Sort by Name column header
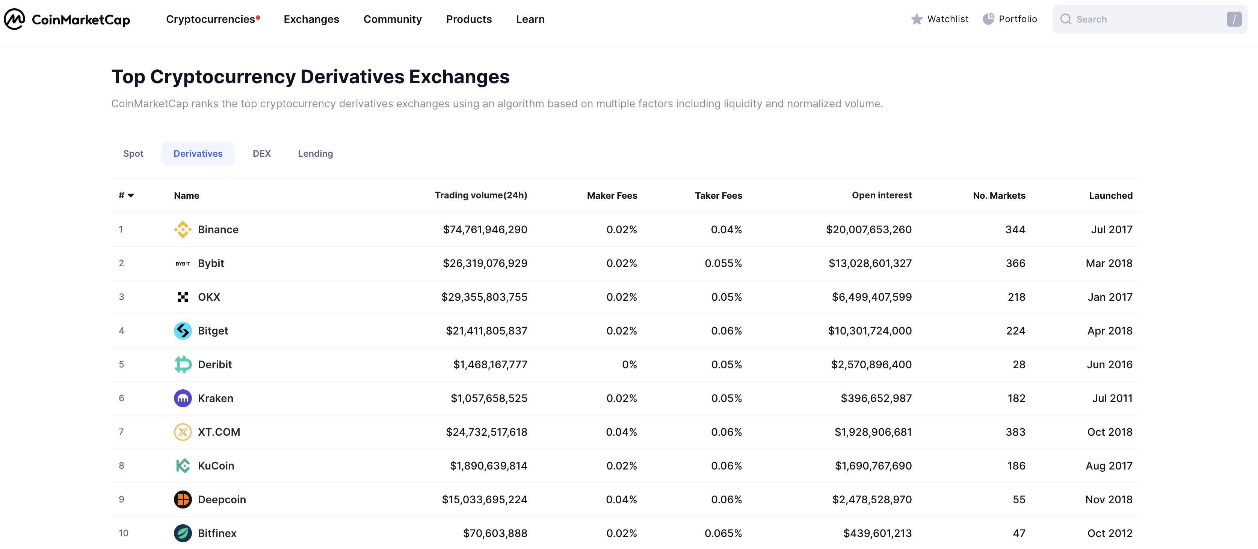This screenshot has height=549, width=1258. pyautogui.click(x=187, y=195)
